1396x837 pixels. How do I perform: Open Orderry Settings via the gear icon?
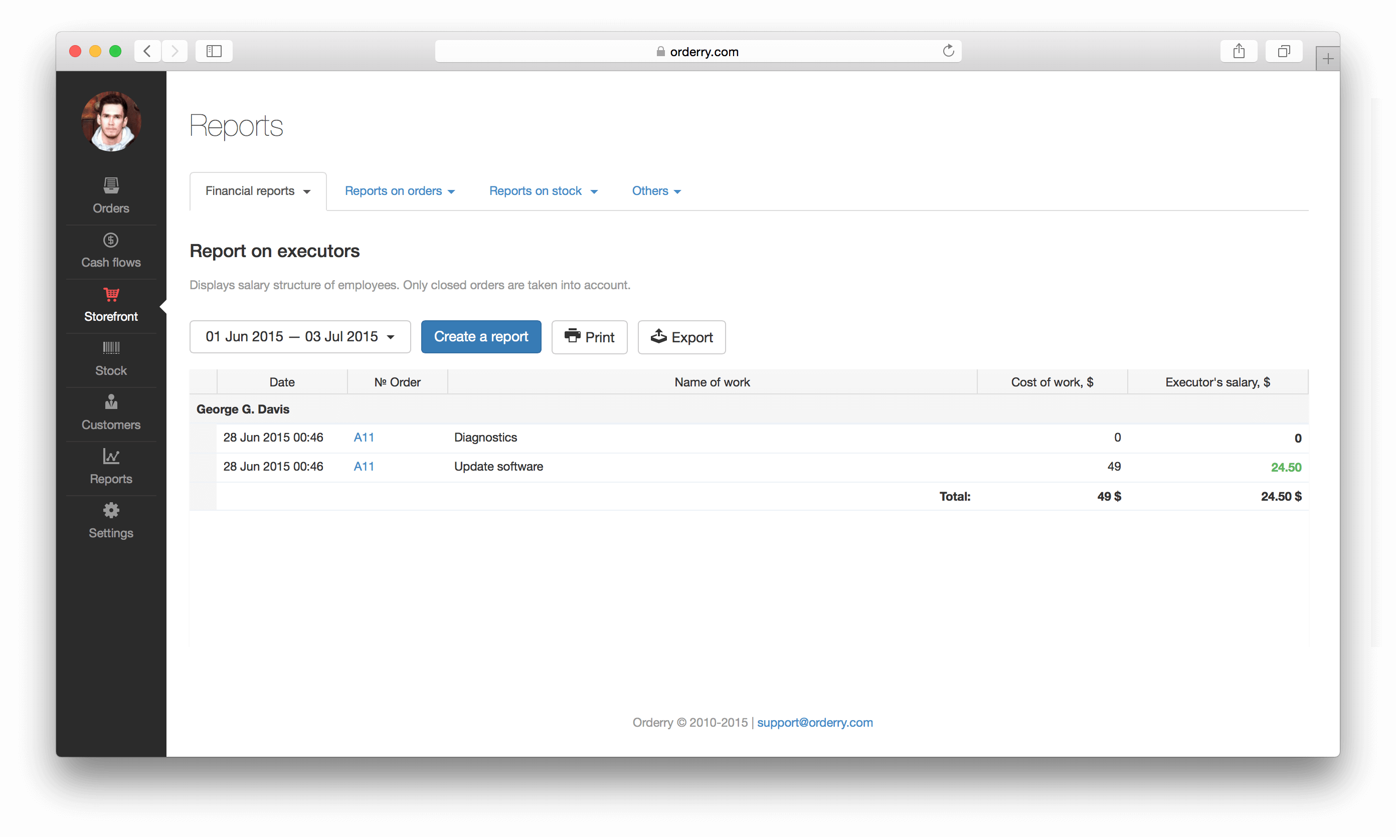point(111,520)
